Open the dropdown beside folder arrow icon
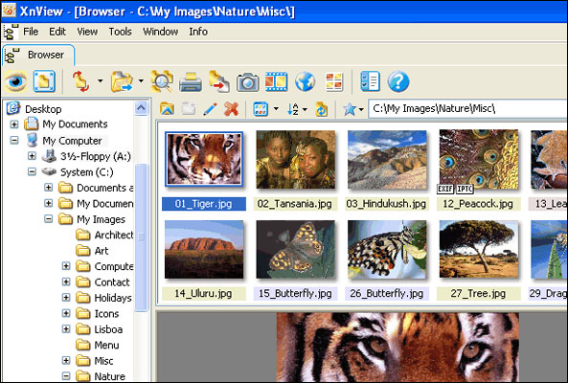The width and height of the screenshot is (568, 383). click(x=141, y=81)
